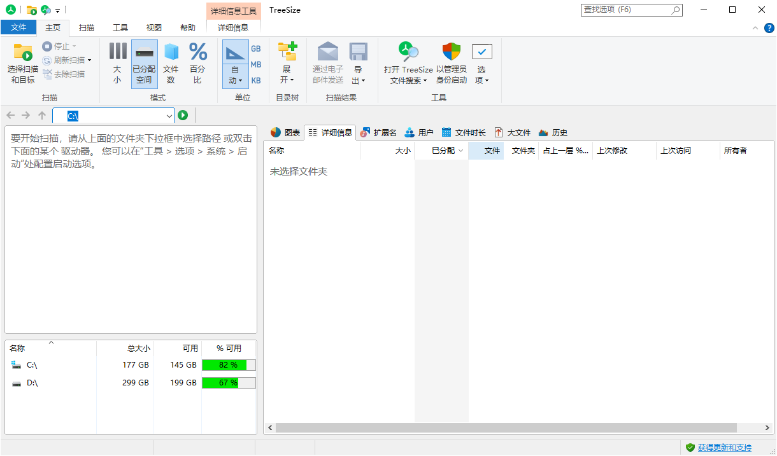Screen dimensions: 777x456
Task: Enable 百分比 mode
Action: [197, 62]
